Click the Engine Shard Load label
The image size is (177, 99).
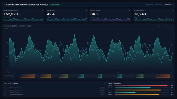(x=9, y=76)
